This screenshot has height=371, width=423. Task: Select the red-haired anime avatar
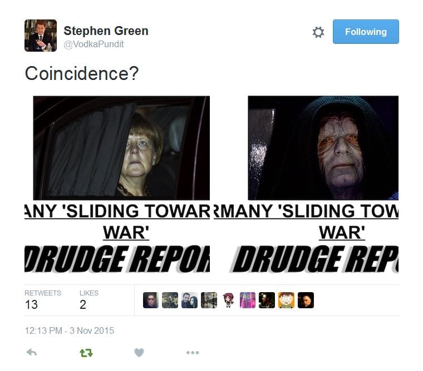point(228,300)
